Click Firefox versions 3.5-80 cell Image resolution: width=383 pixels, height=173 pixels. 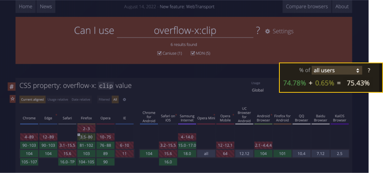pyautogui.click(x=86, y=137)
